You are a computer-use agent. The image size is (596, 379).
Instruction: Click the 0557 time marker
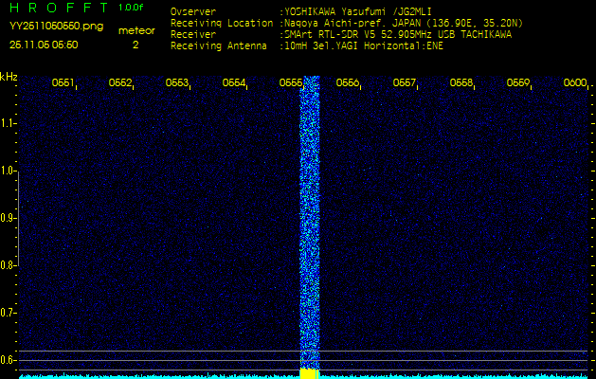[404, 82]
